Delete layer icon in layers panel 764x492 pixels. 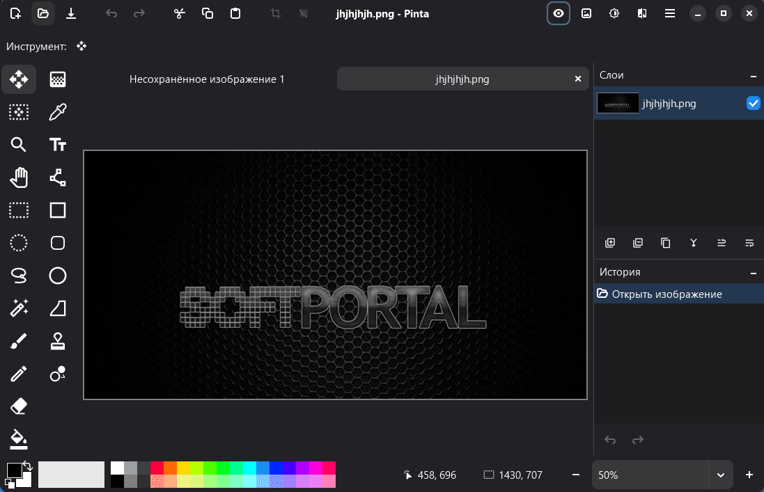[638, 243]
